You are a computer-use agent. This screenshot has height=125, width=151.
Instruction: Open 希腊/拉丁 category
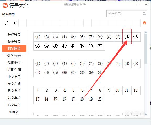[14, 63]
